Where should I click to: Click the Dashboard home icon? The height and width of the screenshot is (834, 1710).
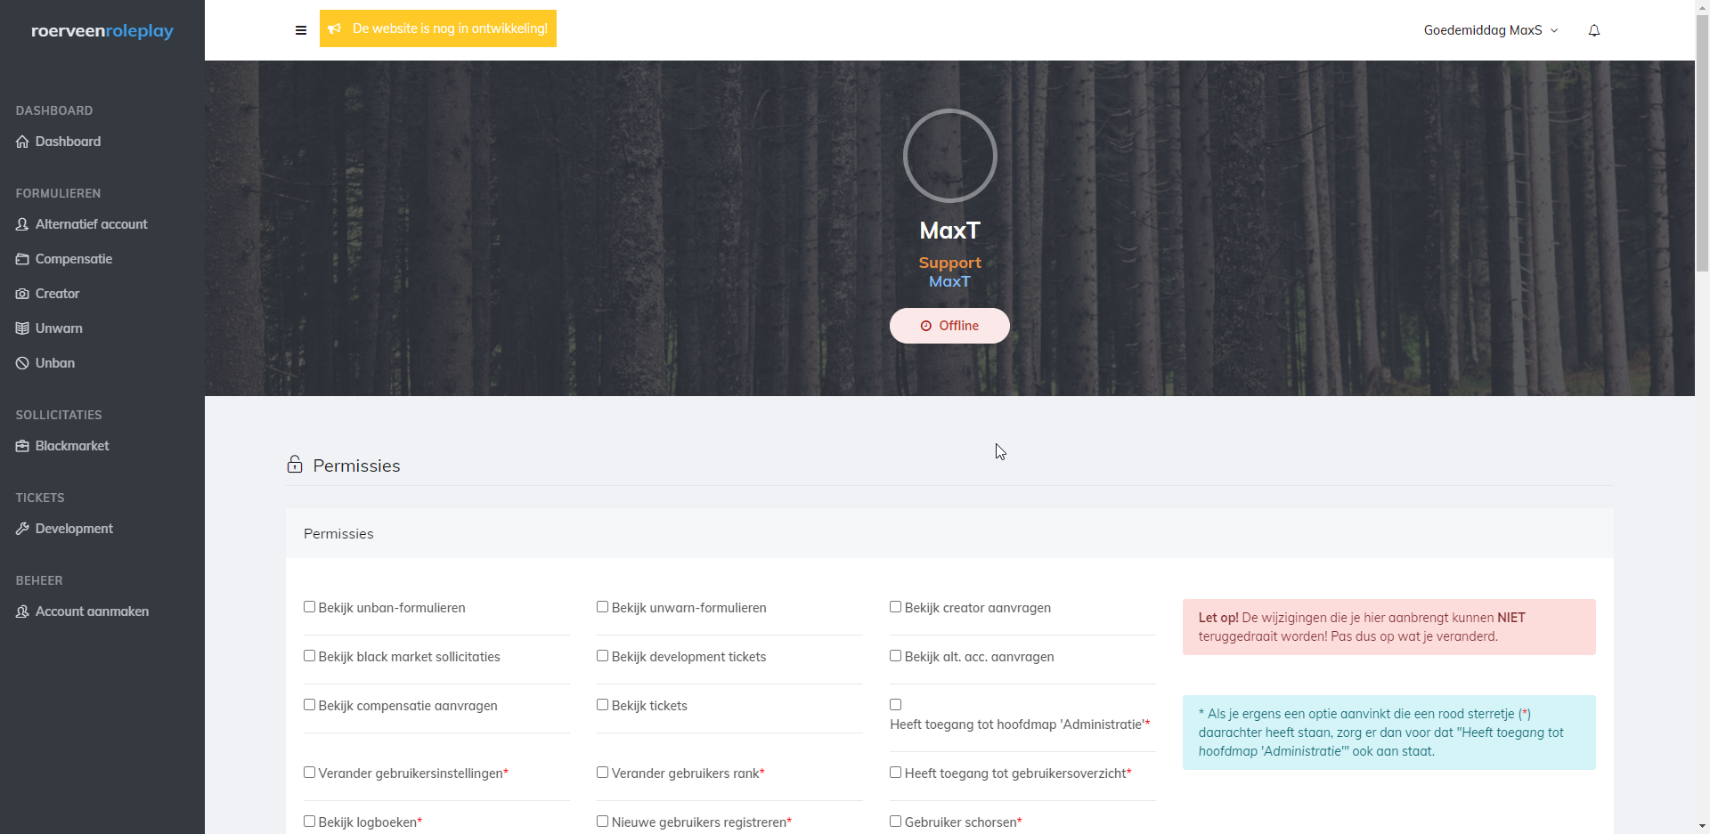22,142
